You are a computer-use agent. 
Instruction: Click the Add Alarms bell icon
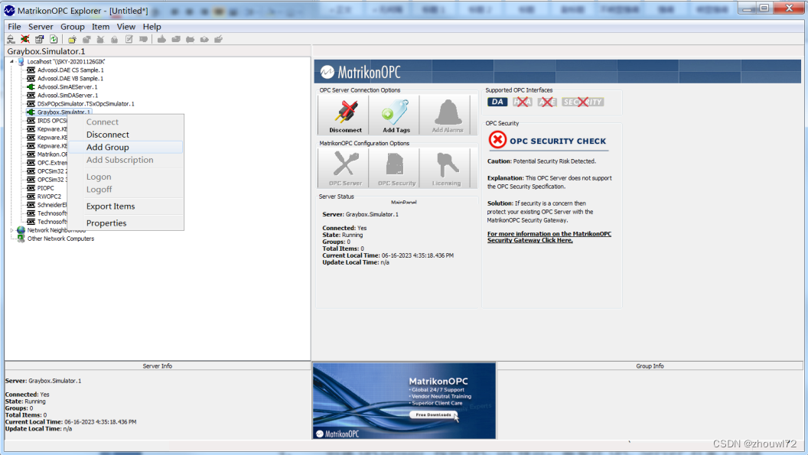[x=447, y=115]
